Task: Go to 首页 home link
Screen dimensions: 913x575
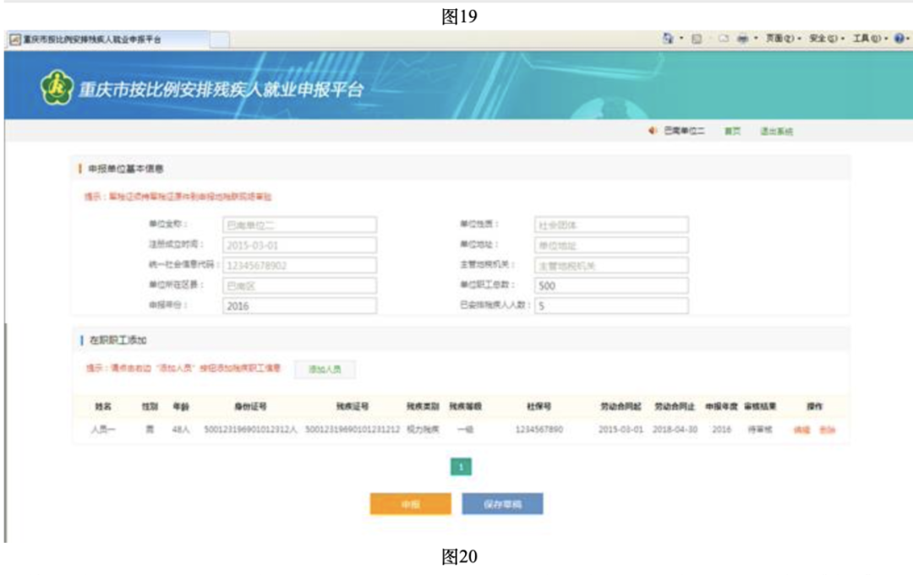Action: click(731, 132)
